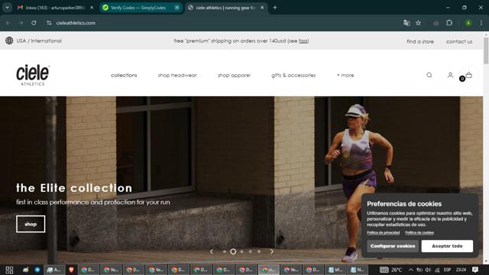Reload the page with the refresh icon
This screenshot has width=489, height=275.
click(34, 23)
